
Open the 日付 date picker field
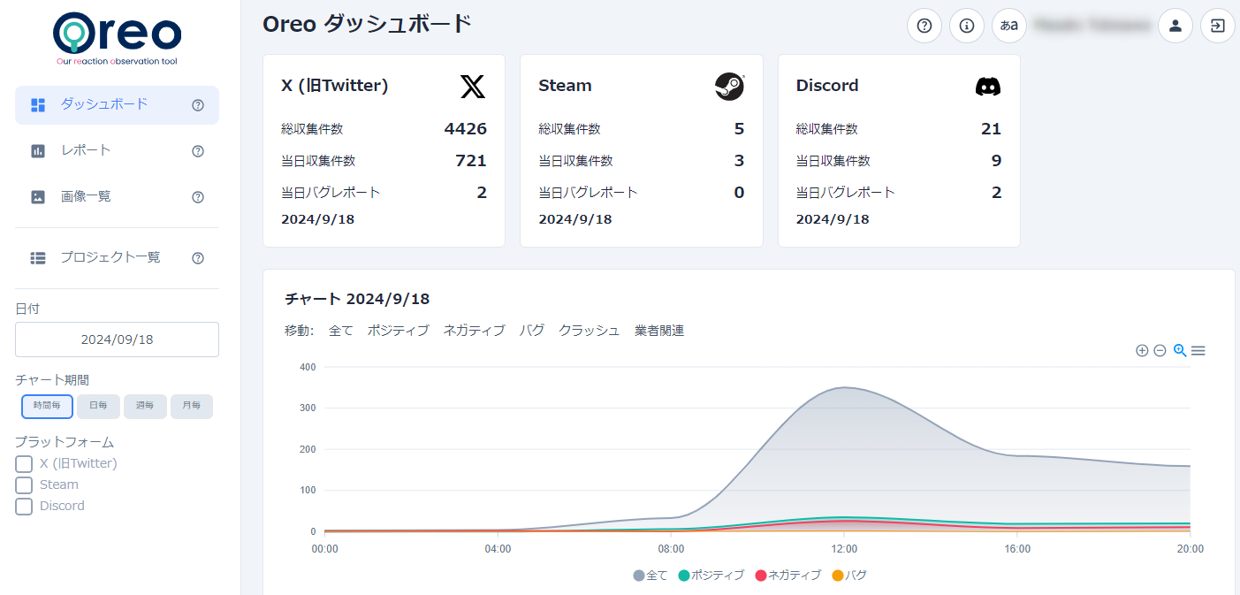(117, 339)
